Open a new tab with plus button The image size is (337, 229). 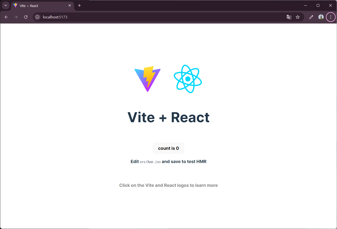[79, 5]
